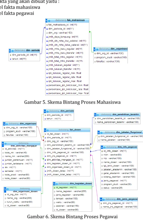
Task: Collapse the dim_jenis_pegawai table V toggle
Action: point(101,199)
